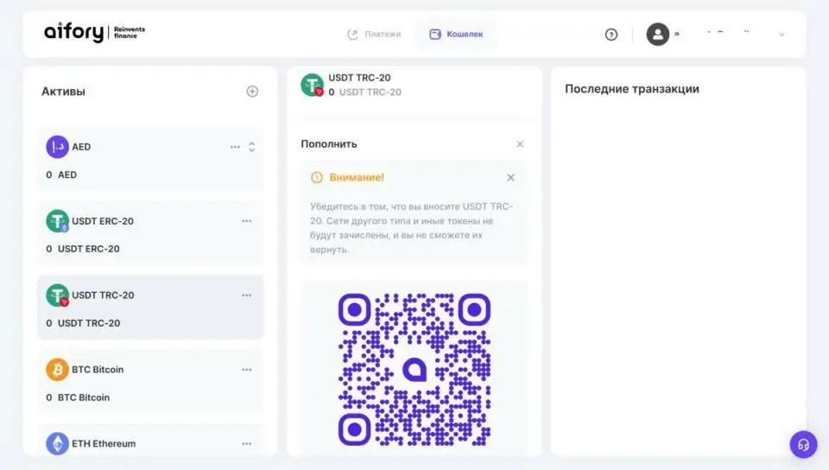Click the warning clock icon beside Внимание!
This screenshot has height=470, width=829.
point(316,178)
